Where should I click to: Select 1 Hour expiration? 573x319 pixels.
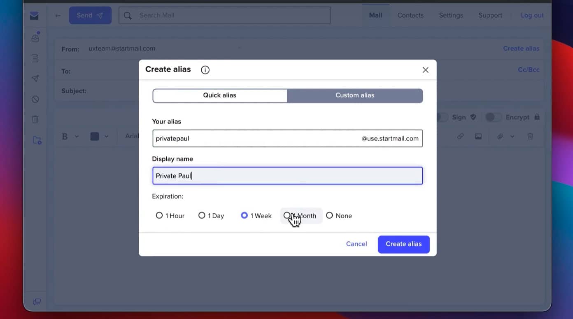pyautogui.click(x=159, y=215)
